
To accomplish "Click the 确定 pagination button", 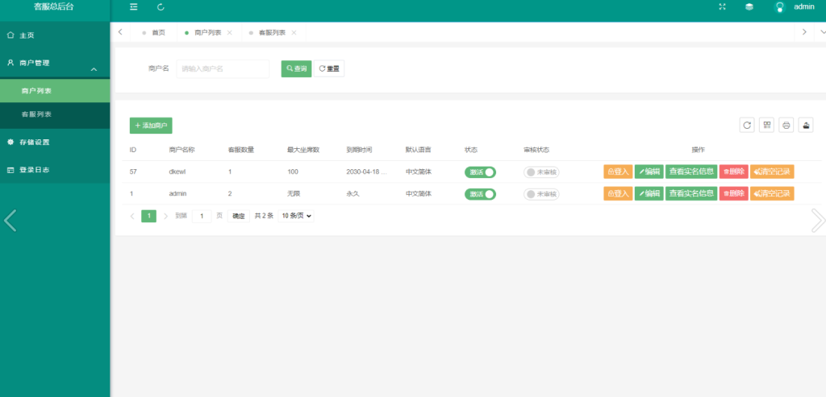I will 239,216.
